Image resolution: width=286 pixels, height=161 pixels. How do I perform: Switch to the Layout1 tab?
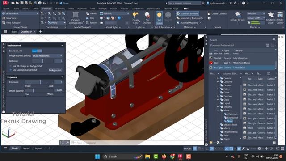26,148
